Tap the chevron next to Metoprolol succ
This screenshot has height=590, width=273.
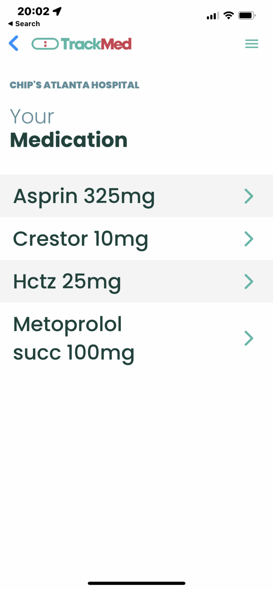(249, 338)
